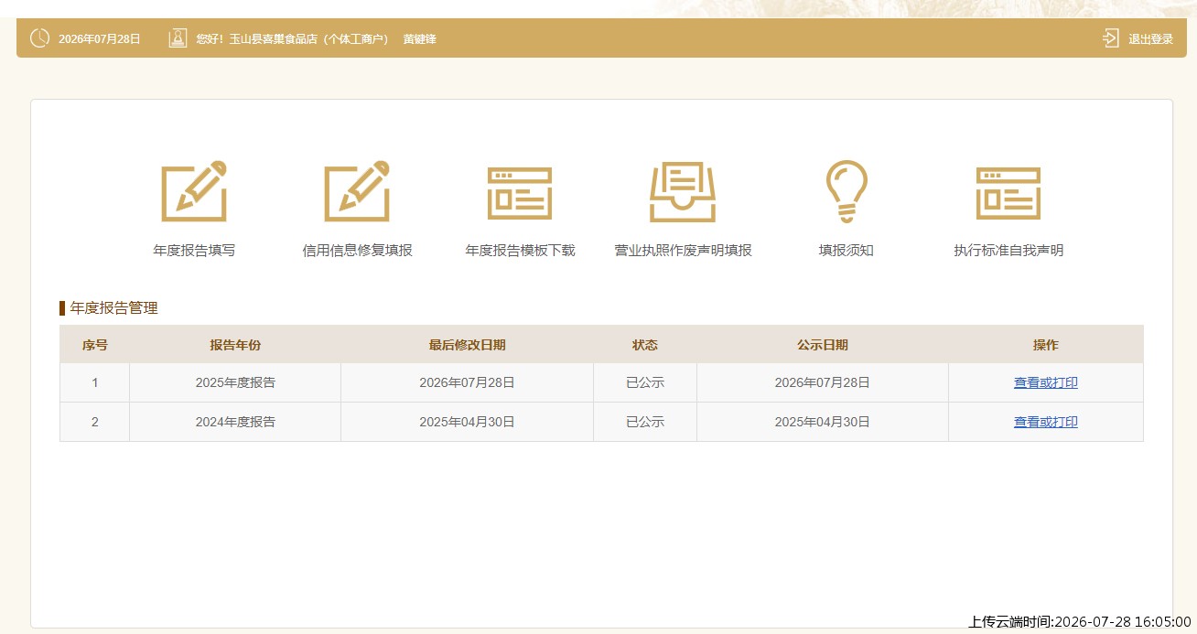
Task: Click the 最后修改日期 column header
Action: [467, 345]
